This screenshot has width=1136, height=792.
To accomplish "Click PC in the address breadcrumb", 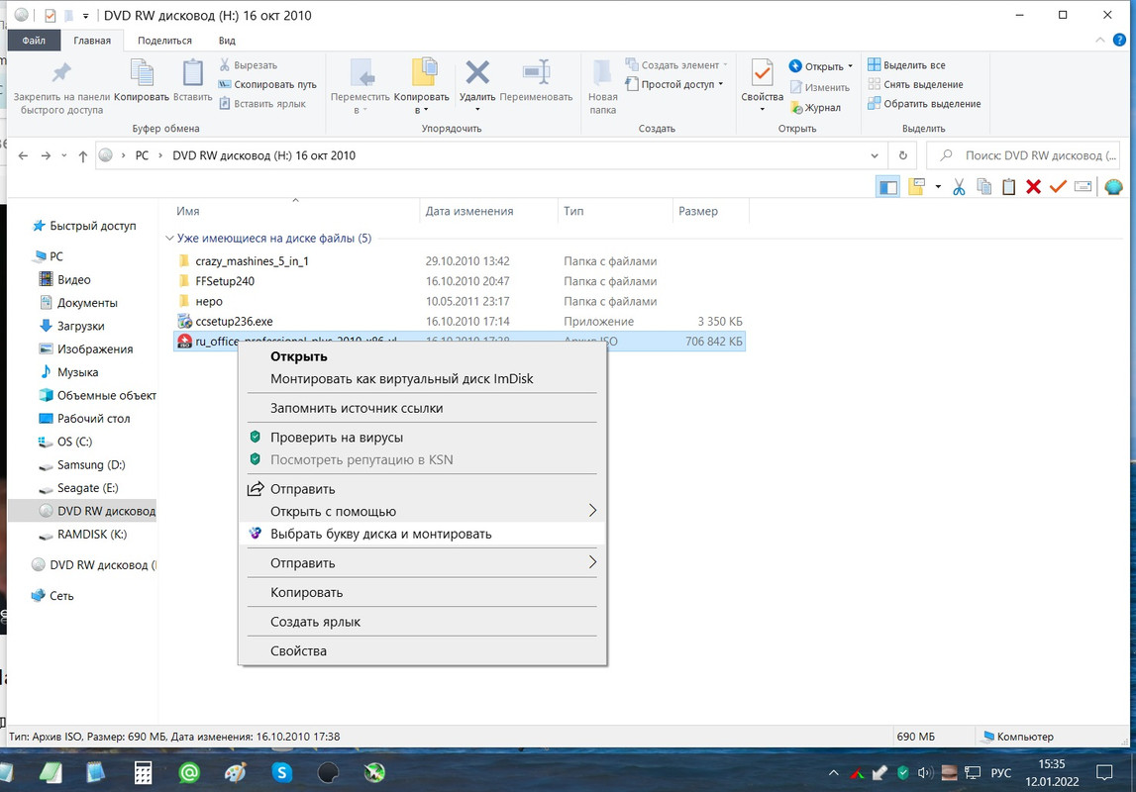I will pos(142,155).
